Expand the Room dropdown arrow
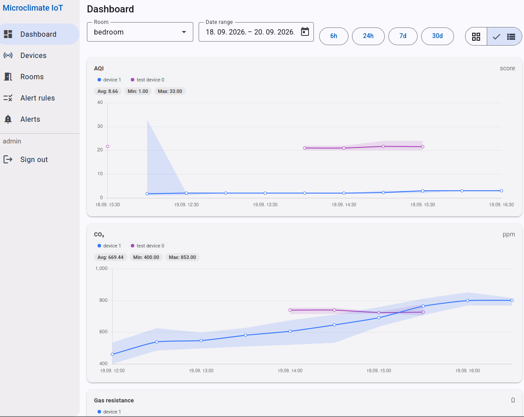Viewport: 524px width, 417px height. coord(184,32)
